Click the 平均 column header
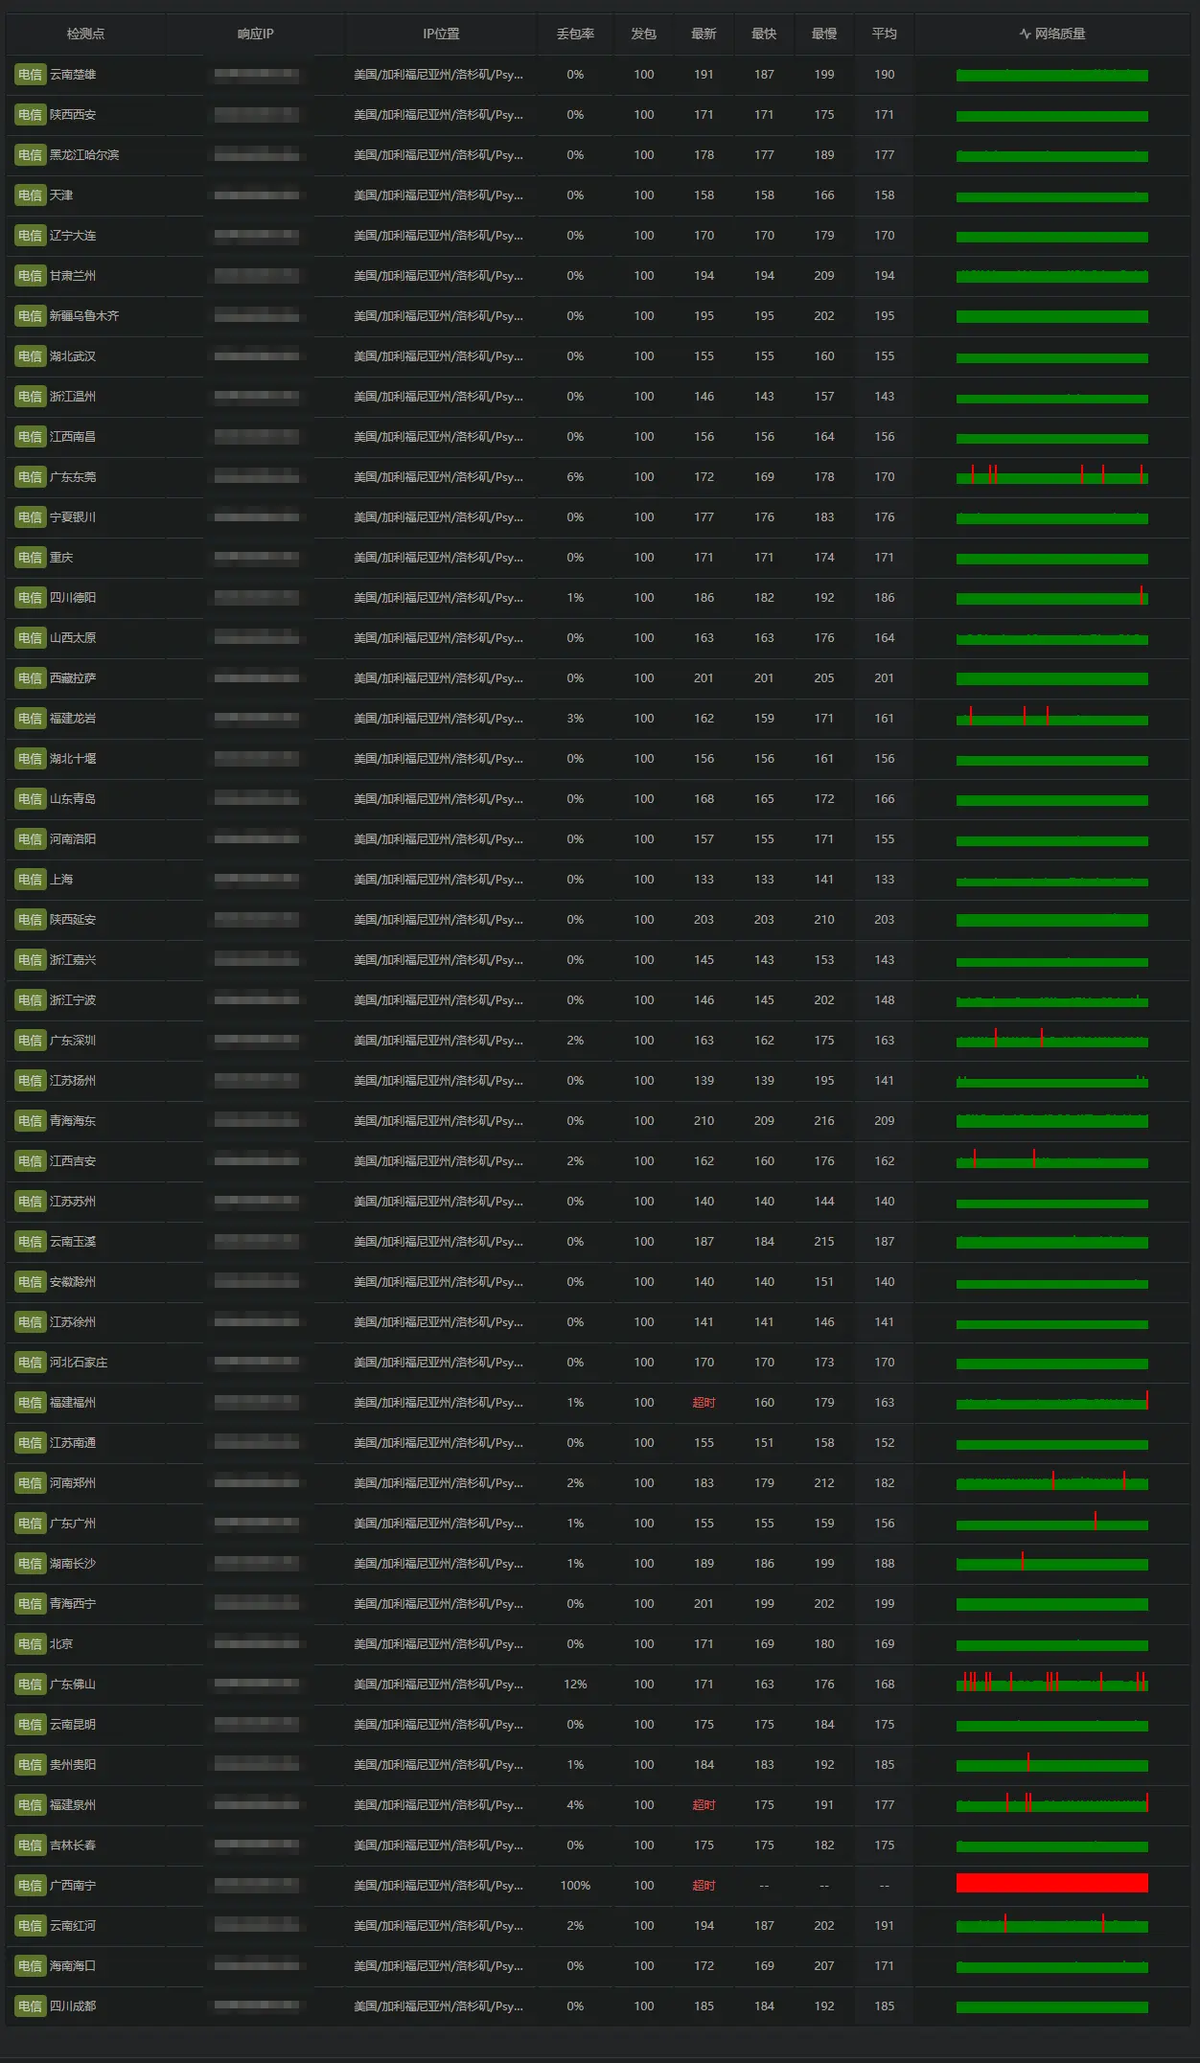 pos(884,34)
